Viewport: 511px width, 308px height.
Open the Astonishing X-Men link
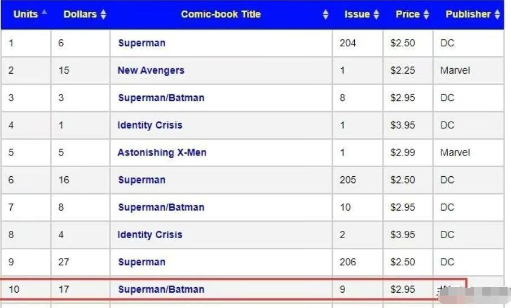[x=162, y=153]
